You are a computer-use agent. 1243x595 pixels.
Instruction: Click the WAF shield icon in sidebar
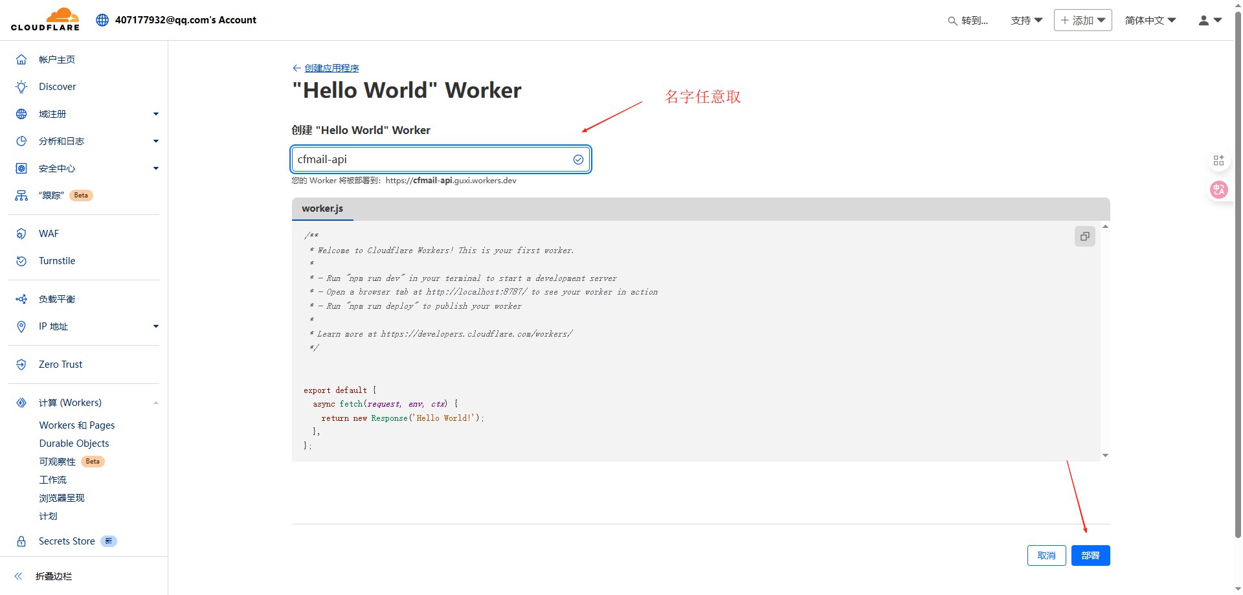(x=21, y=234)
